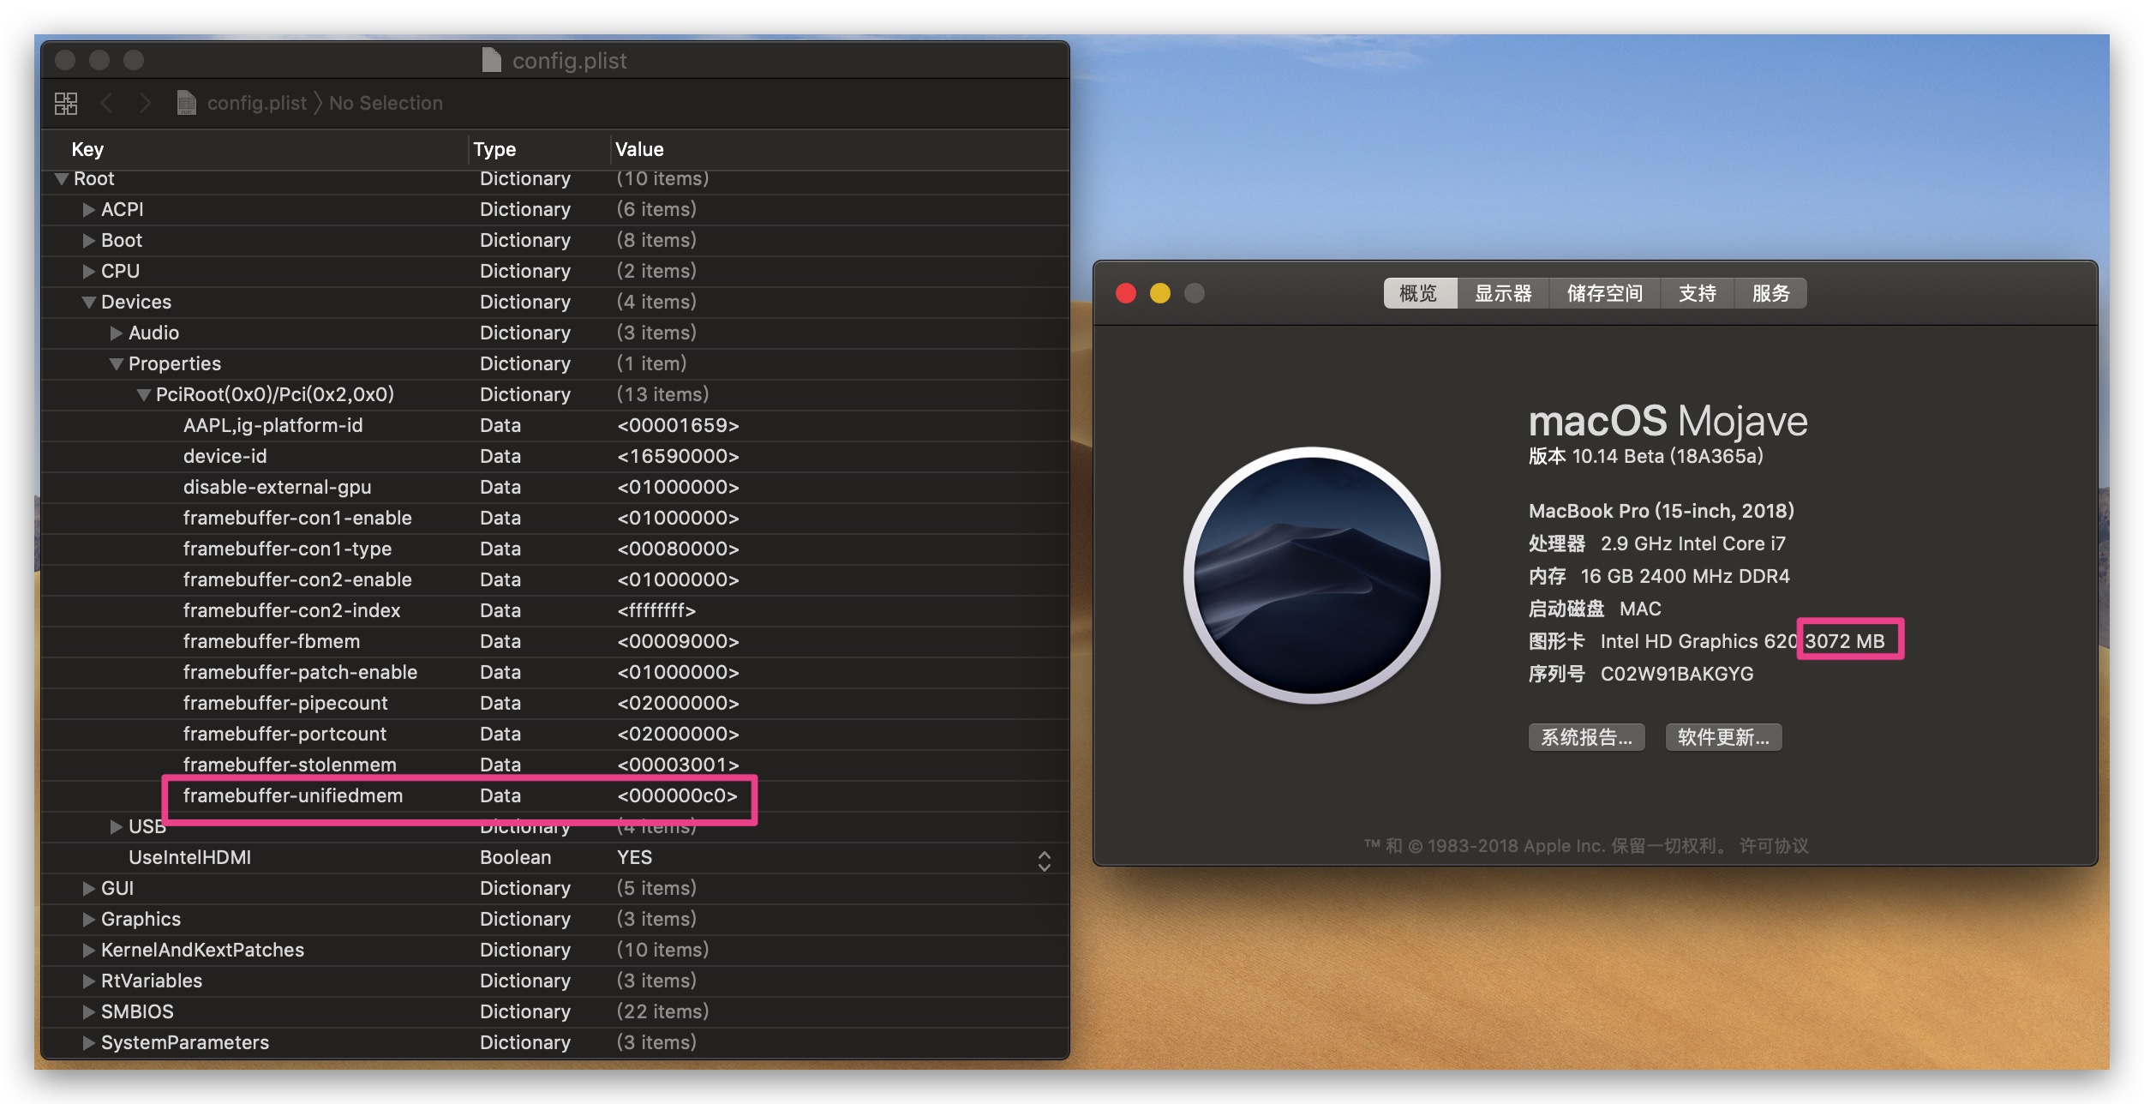Select framebuffer-con2-enable key
This screenshot has width=2144, height=1104.
[297, 580]
